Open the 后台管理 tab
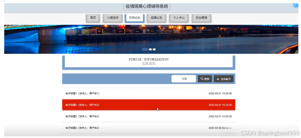301x138 pixels. click(x=201, y=18)
